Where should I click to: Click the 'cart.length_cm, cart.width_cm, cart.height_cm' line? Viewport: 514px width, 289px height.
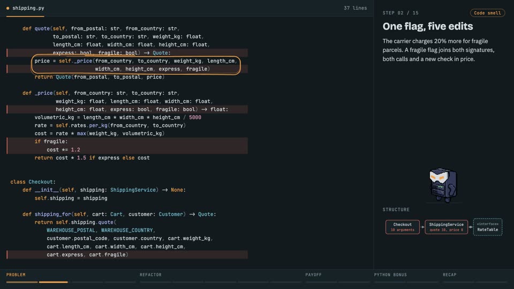tap(116, 246)
